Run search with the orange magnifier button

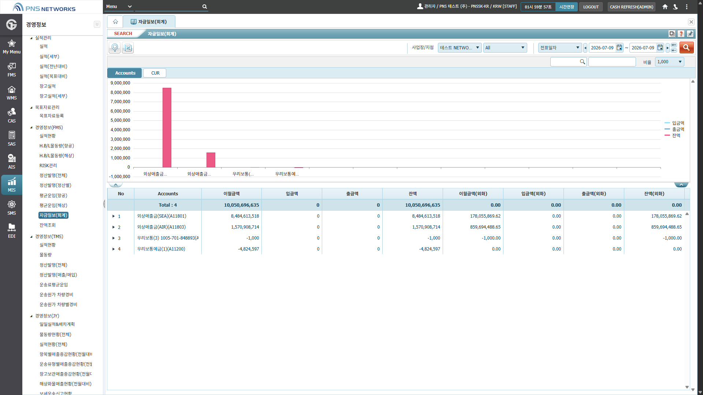click(x=687, y=48)
